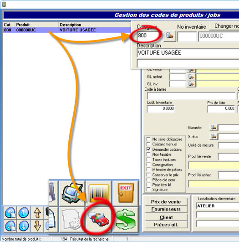Click the GL achat search icon
The width and height of the screenshot is (239, 242).
(191, 77)
